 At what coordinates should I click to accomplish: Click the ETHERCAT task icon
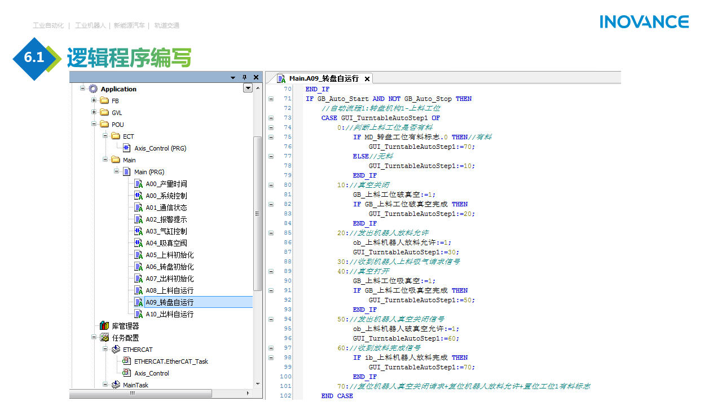[116, 349]
